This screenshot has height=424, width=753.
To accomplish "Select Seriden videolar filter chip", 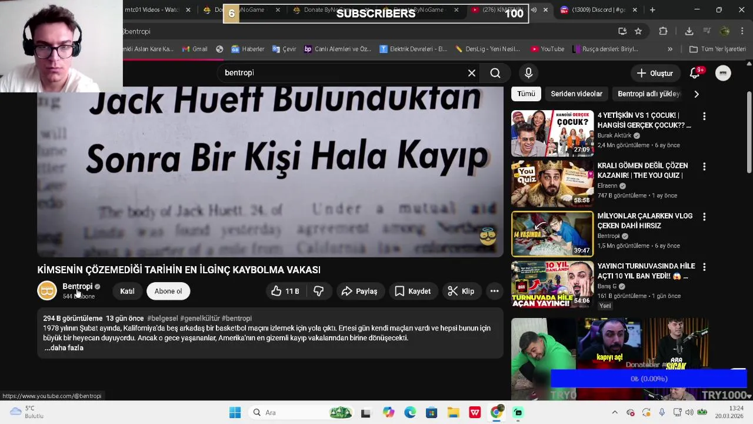I will tap(577, 94).
